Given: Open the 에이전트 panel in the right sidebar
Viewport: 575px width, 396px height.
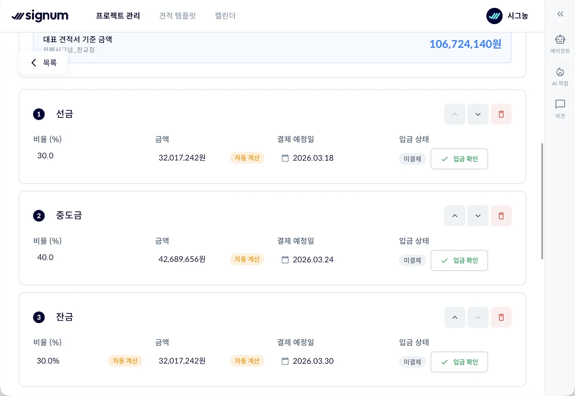Looking at the screenshot, I should point(560,44).
